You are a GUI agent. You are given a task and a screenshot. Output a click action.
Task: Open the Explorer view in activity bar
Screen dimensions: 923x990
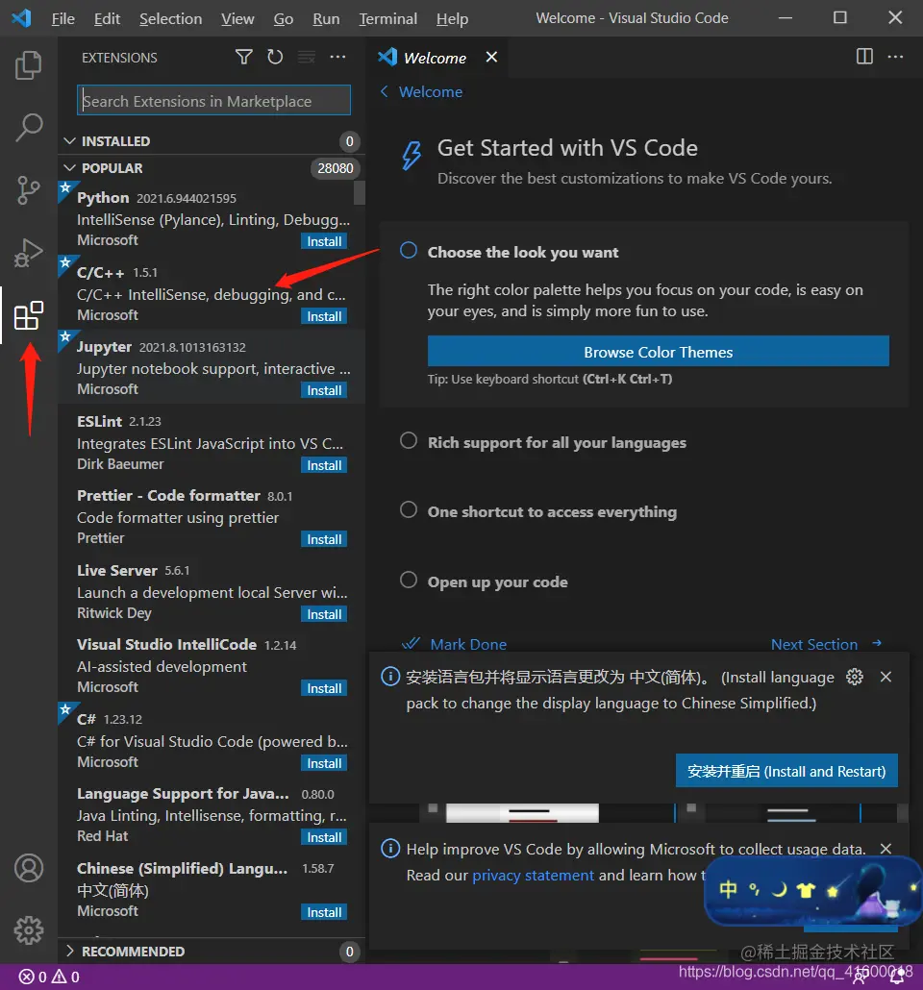pyautogui.click(x=29, y=64)
